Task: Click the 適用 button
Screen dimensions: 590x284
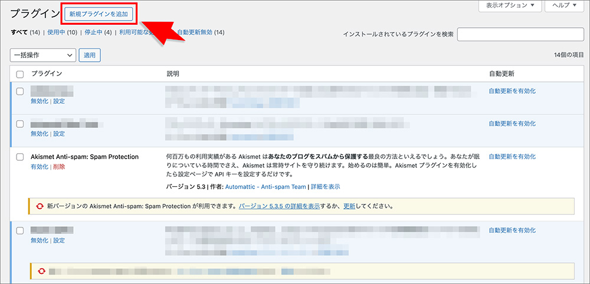Action: 90,55
